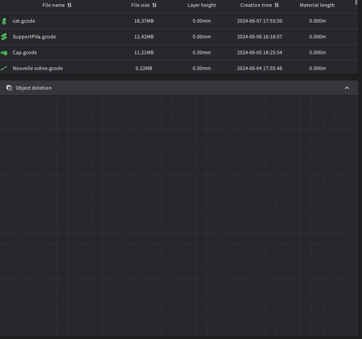The image size is (362, 339).
Task: Click the Object deletion panel icon
Action: [9, 88]
